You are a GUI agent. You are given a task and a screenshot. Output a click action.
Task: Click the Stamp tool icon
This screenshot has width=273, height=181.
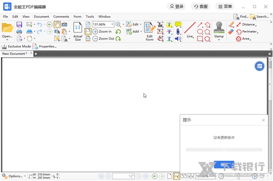click(x=219, y=28)
